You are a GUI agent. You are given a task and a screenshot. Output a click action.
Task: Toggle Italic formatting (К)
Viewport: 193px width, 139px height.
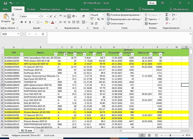pos(26,22)
